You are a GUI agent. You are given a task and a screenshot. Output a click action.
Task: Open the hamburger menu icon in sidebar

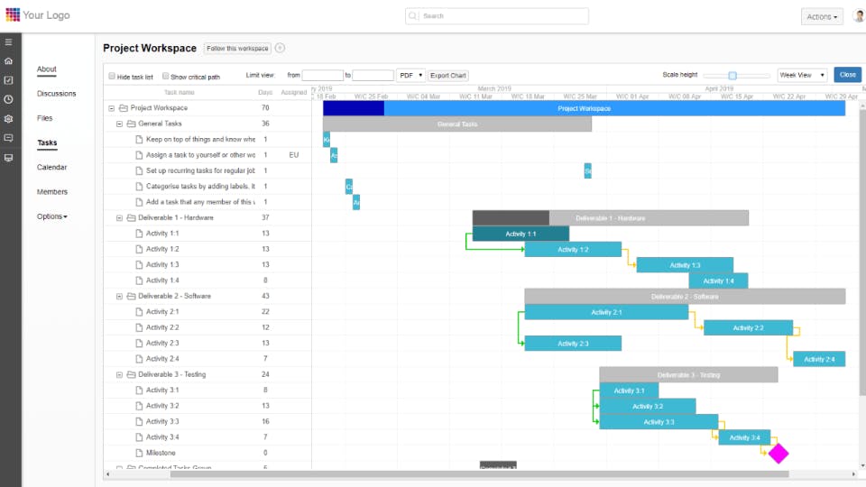pyautogui.click(x=8, y=42)
